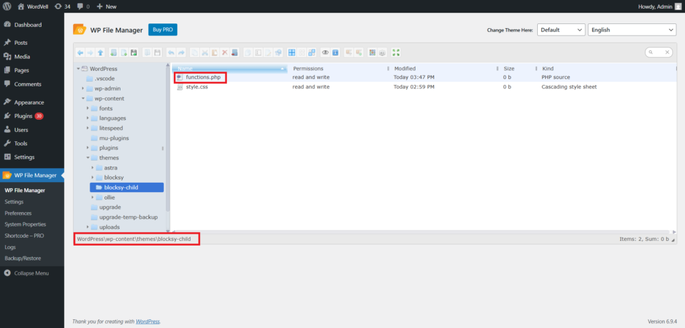This screenshot has height=328, width=685.
Task: Invert selection toolbar icon
Action: pyautogui.click(x=312, y=52)
